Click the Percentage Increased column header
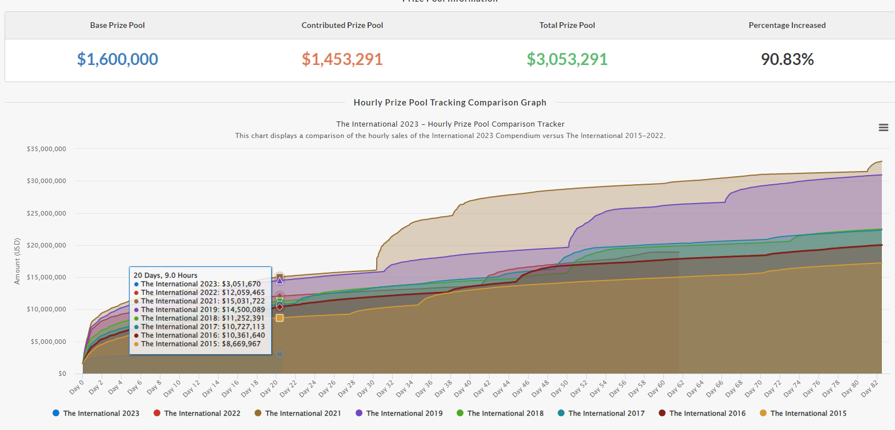The height and width of the screenshot is (430, 895). point(787,25)
